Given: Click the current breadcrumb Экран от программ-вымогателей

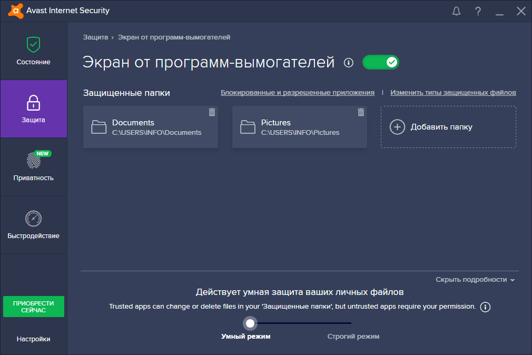Looking at the screenshot, I should coord(174,37).
